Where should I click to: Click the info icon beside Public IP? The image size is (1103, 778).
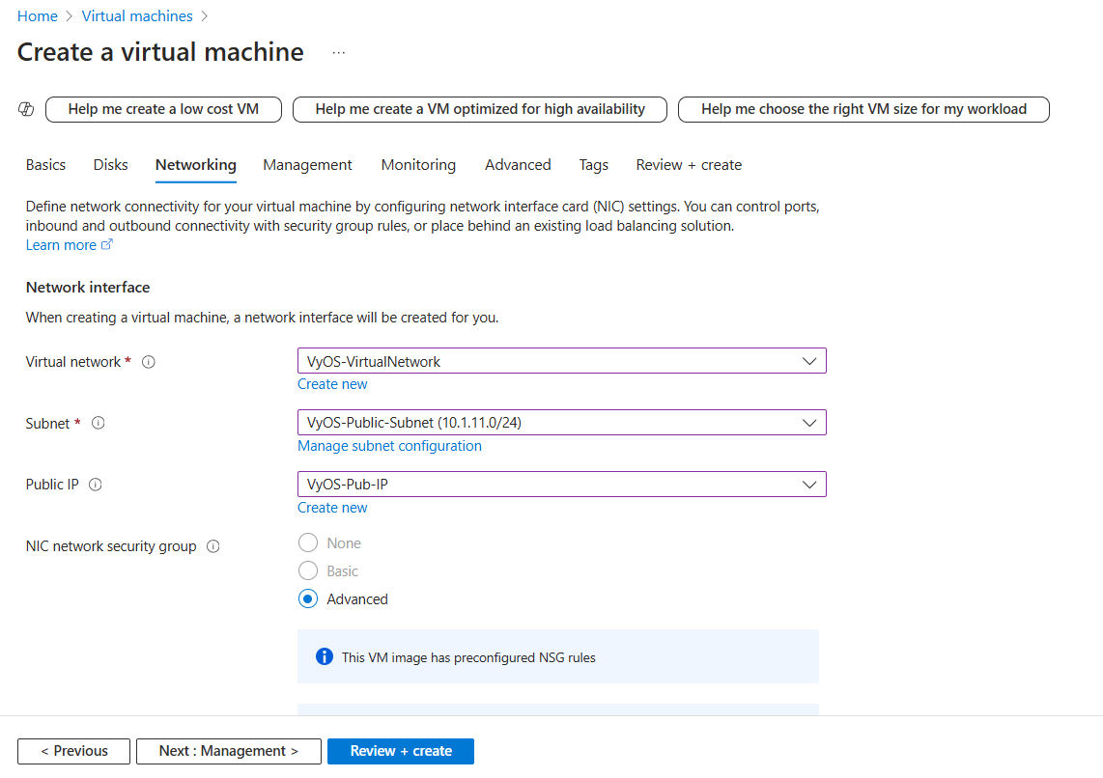(x=96, y=484)
